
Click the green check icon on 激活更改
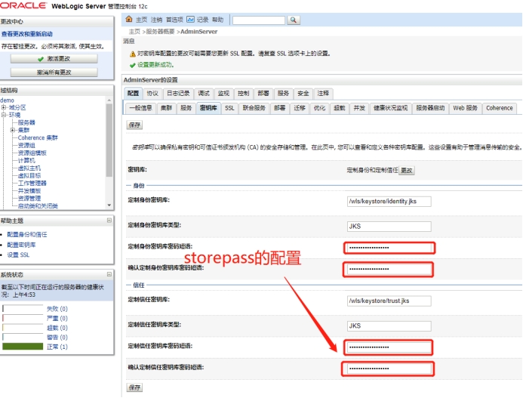point(41,59)
